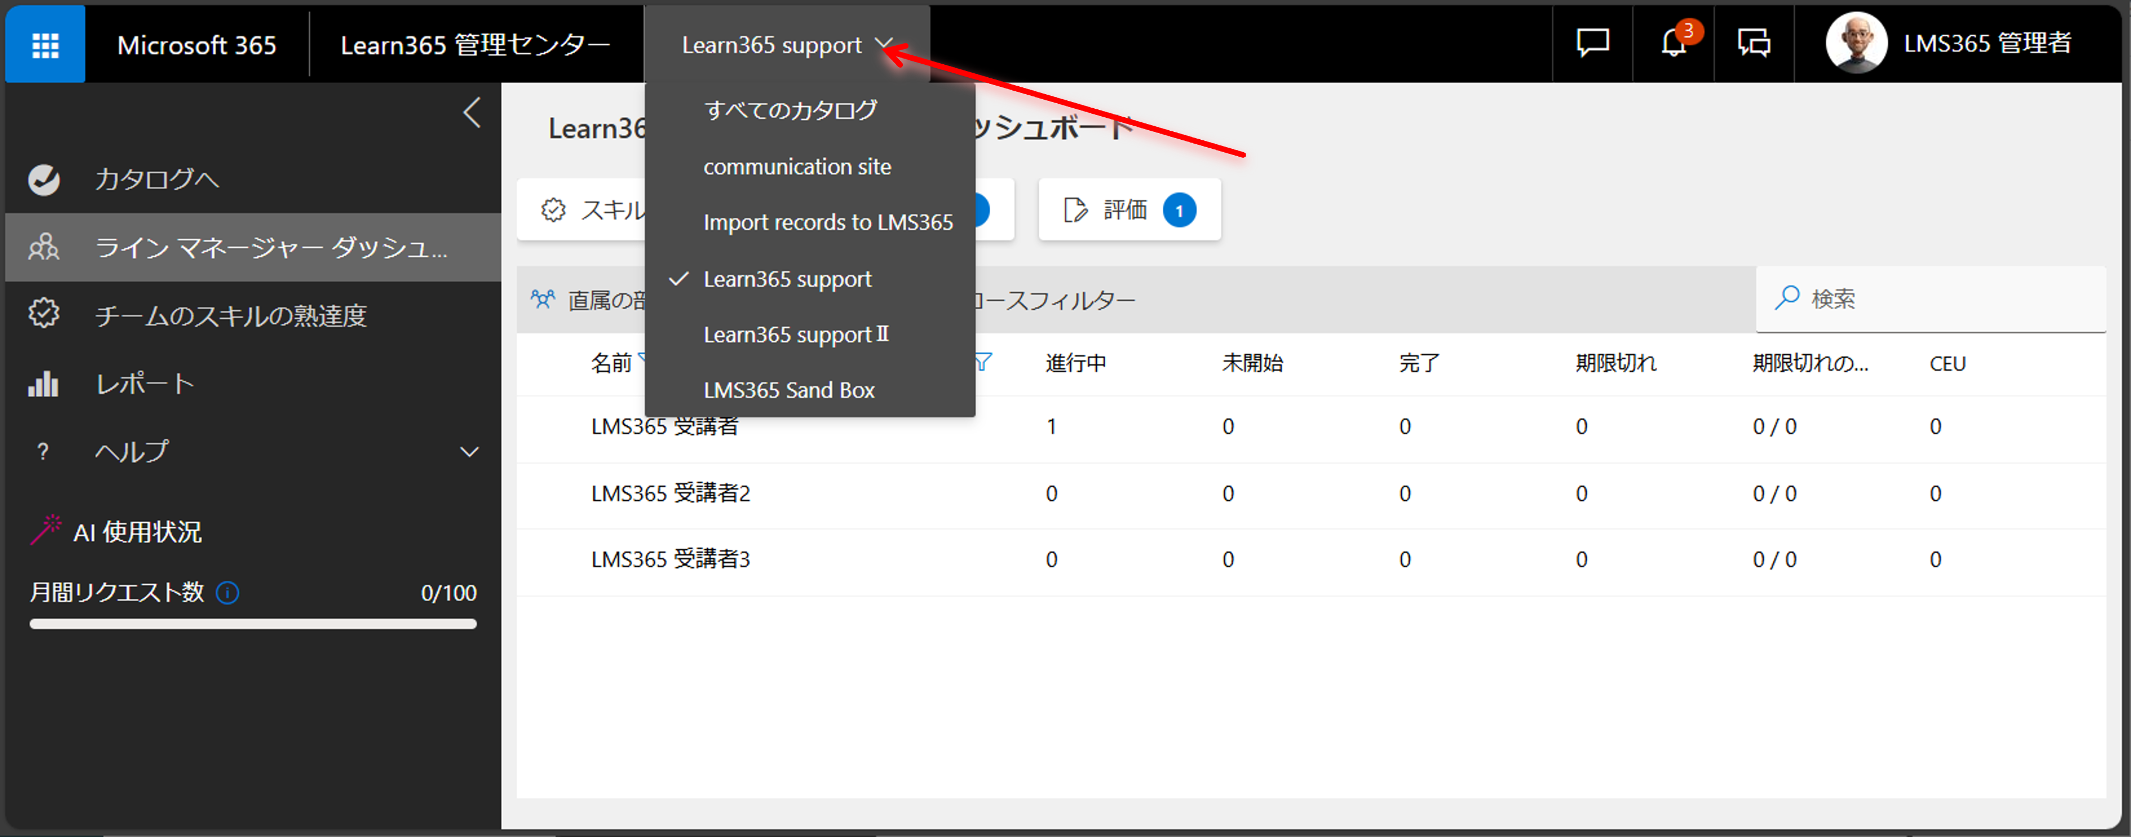Open LMS365 管理者 profile avatar

click(x=1856, y=43)
